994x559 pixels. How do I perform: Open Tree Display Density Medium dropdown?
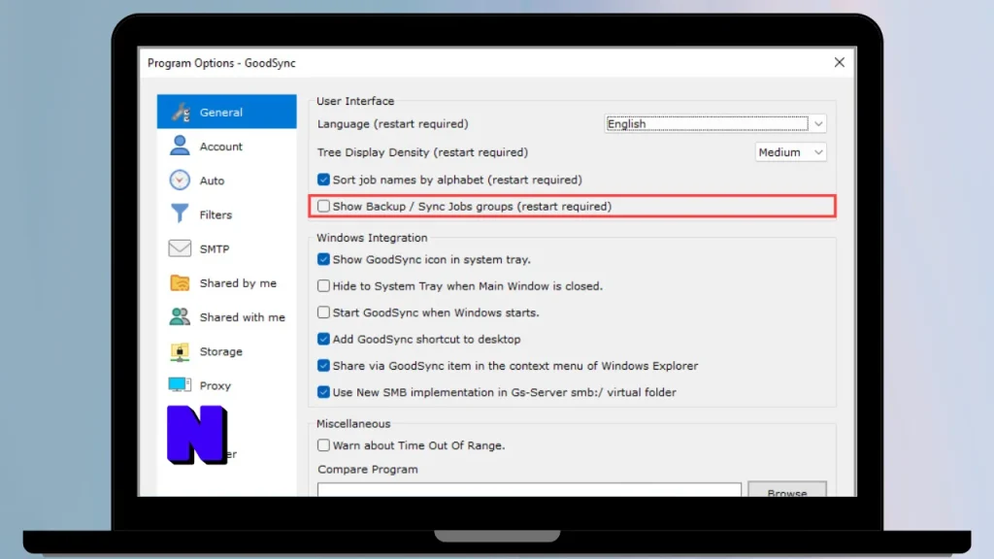[790, 152]
